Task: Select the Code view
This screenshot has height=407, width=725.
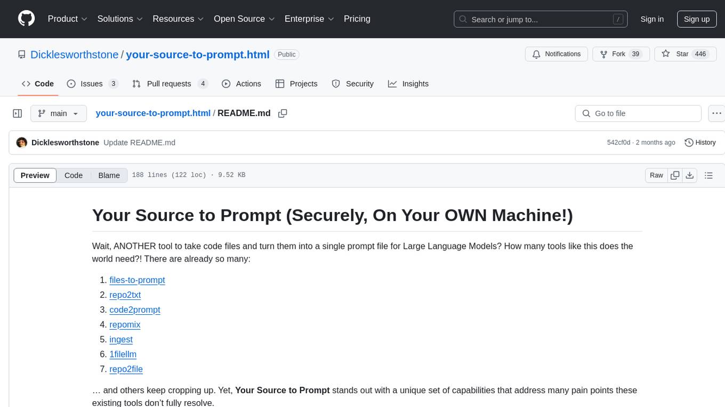Action: pos(74,175)
